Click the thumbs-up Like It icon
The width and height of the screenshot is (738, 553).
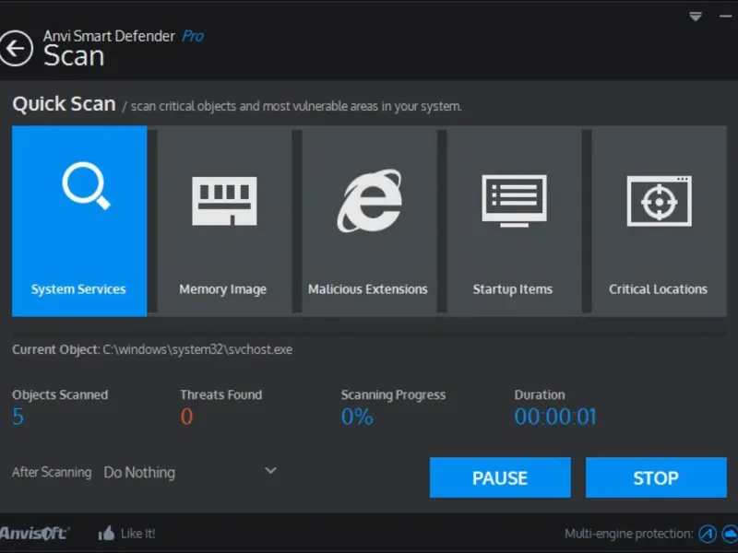click(106, 533)
